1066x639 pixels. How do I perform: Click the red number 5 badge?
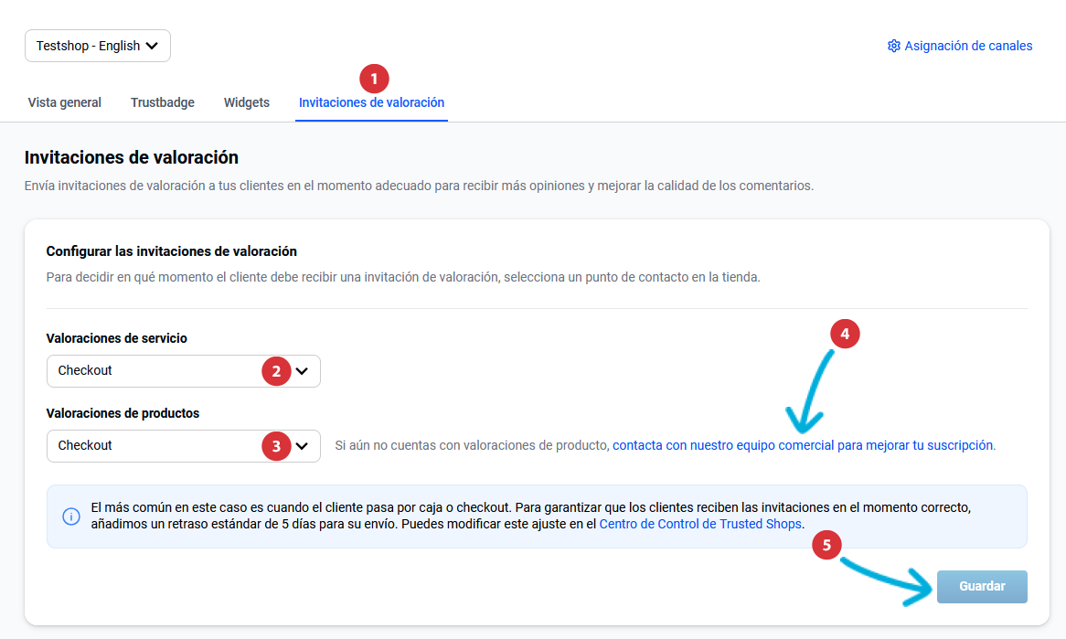(827, 546)
